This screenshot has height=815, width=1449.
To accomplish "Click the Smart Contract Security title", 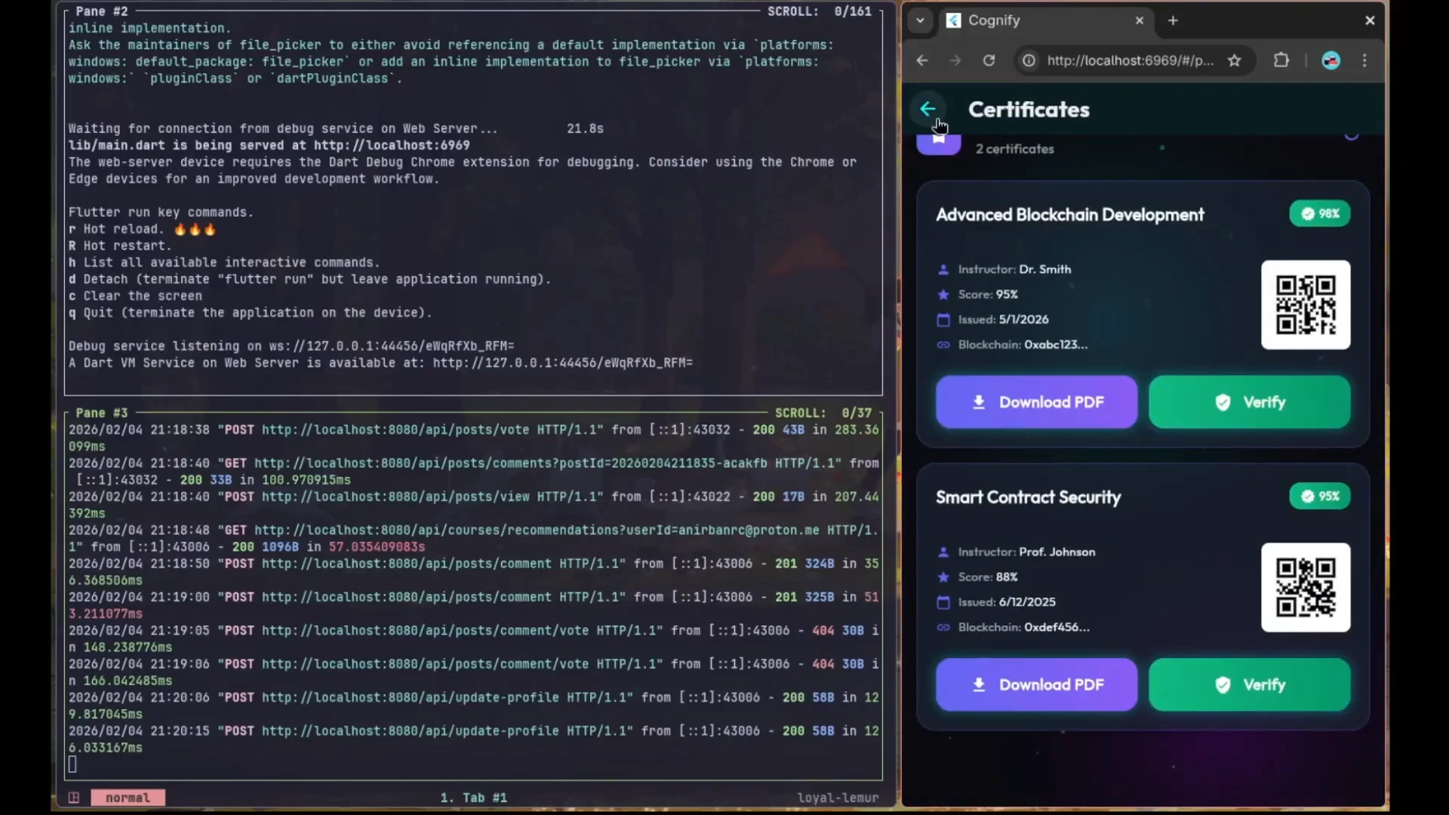I will (1029, 497).
